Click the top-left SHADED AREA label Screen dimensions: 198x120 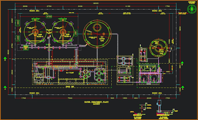[x=34, y=11]
